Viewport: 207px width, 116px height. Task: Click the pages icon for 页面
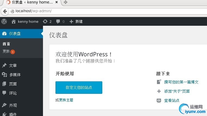tap(4, 84)
